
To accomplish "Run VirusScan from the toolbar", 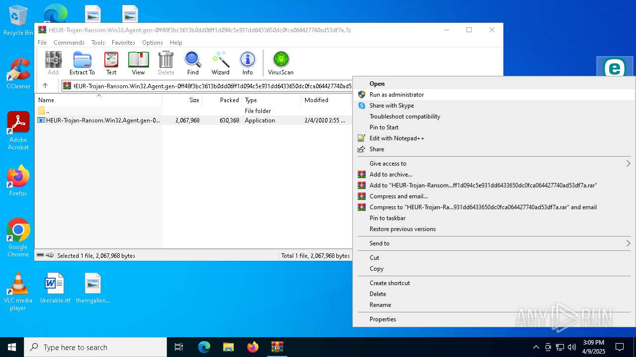I will point(281,63).
